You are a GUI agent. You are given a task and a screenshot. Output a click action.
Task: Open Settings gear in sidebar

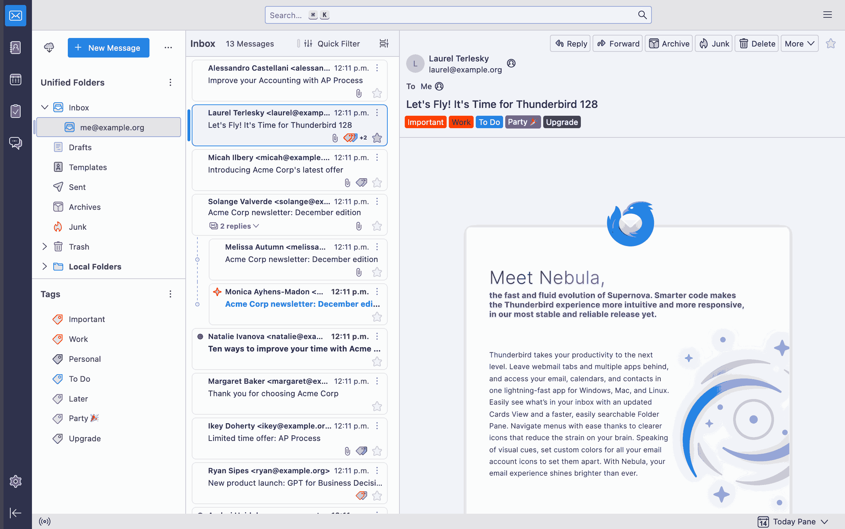tap(16, 481)
